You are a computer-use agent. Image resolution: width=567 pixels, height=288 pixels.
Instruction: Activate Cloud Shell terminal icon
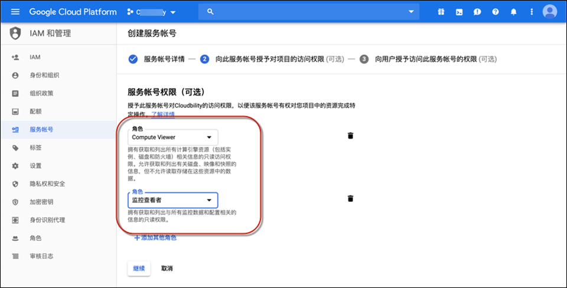[459, 12]
